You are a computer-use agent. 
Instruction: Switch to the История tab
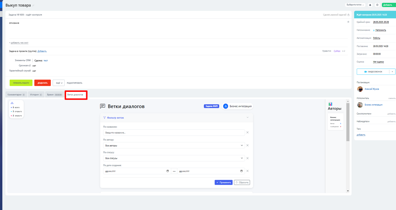coord(36,94)
